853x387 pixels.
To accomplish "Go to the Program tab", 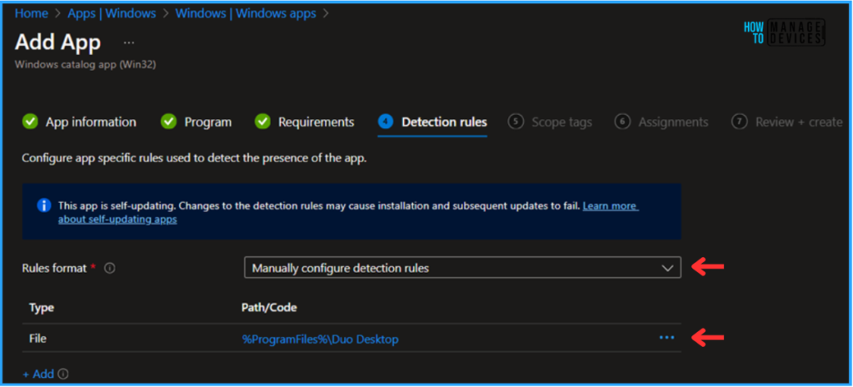I will tap(197, 122).
